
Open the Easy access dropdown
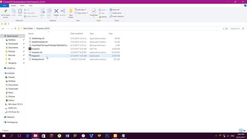(x=81, y=13)
